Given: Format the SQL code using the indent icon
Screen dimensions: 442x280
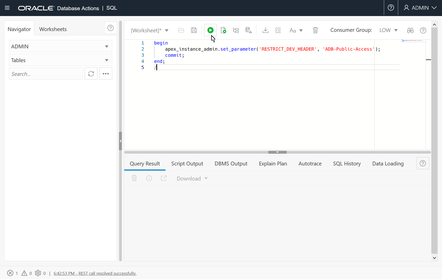Looking at the screenshot, I should [278, 30].
